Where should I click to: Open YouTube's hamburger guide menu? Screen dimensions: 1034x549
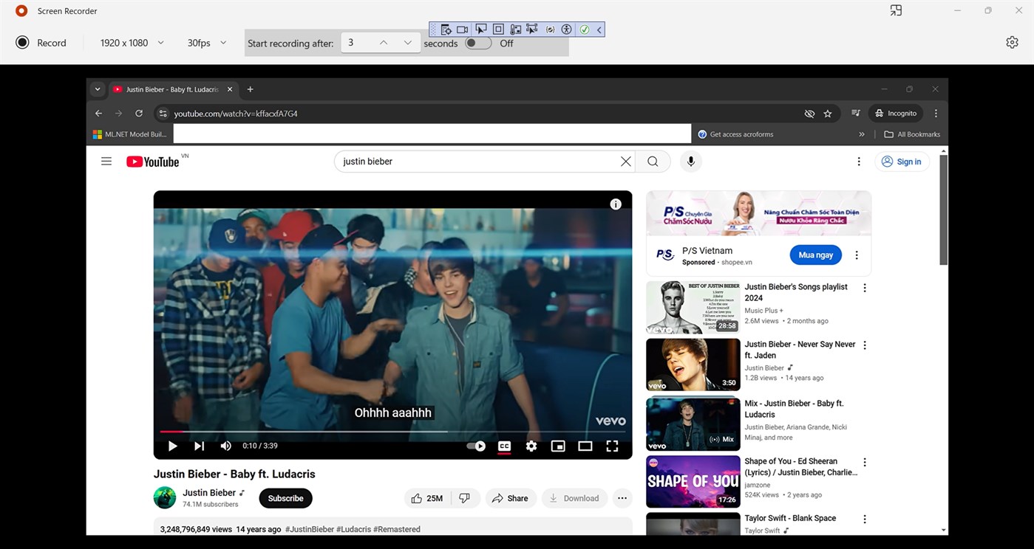[106, 161]
